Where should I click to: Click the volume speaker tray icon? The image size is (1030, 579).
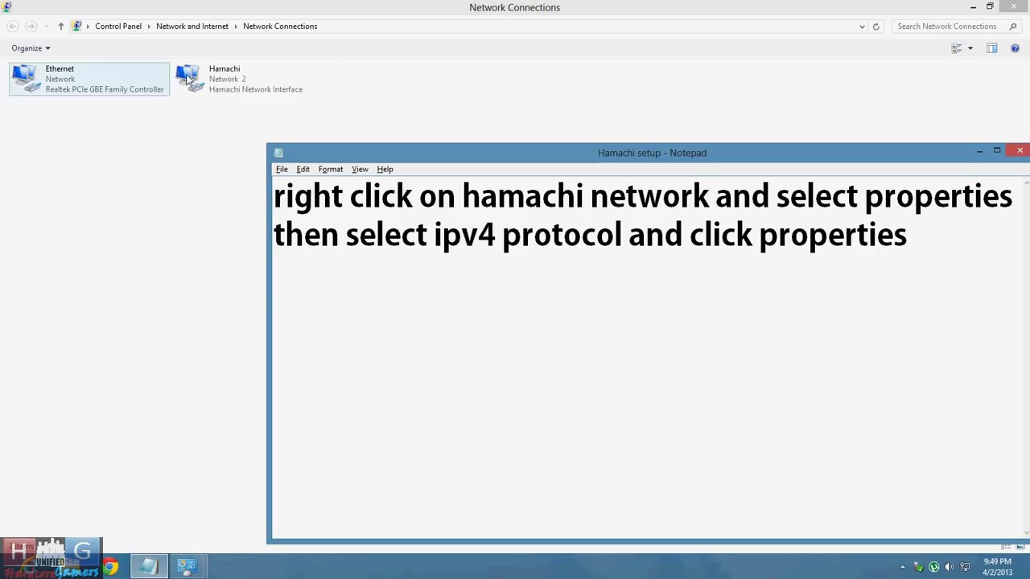(950, 567)
